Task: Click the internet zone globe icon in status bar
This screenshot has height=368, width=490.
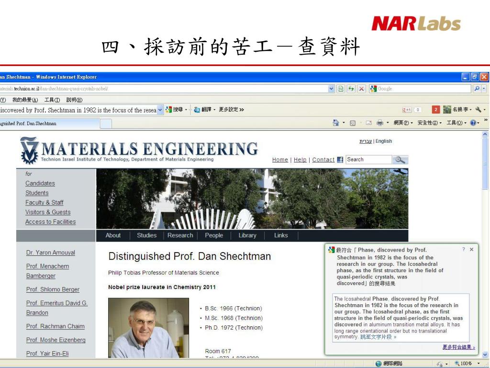Action: pyautogui.click(x=379, y=363)
